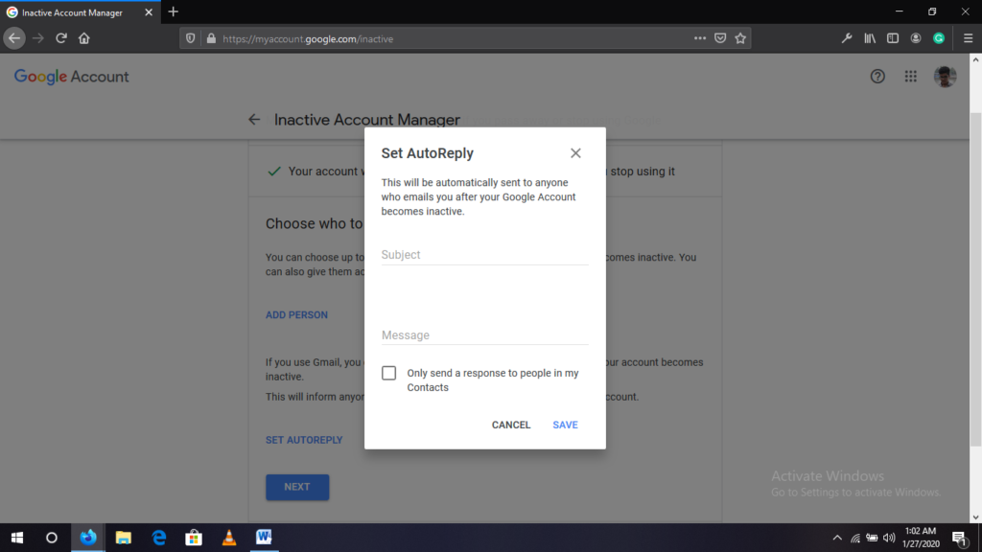Open Microsoft Word from taskbar
Screen dimensions: 982x552
265,538
